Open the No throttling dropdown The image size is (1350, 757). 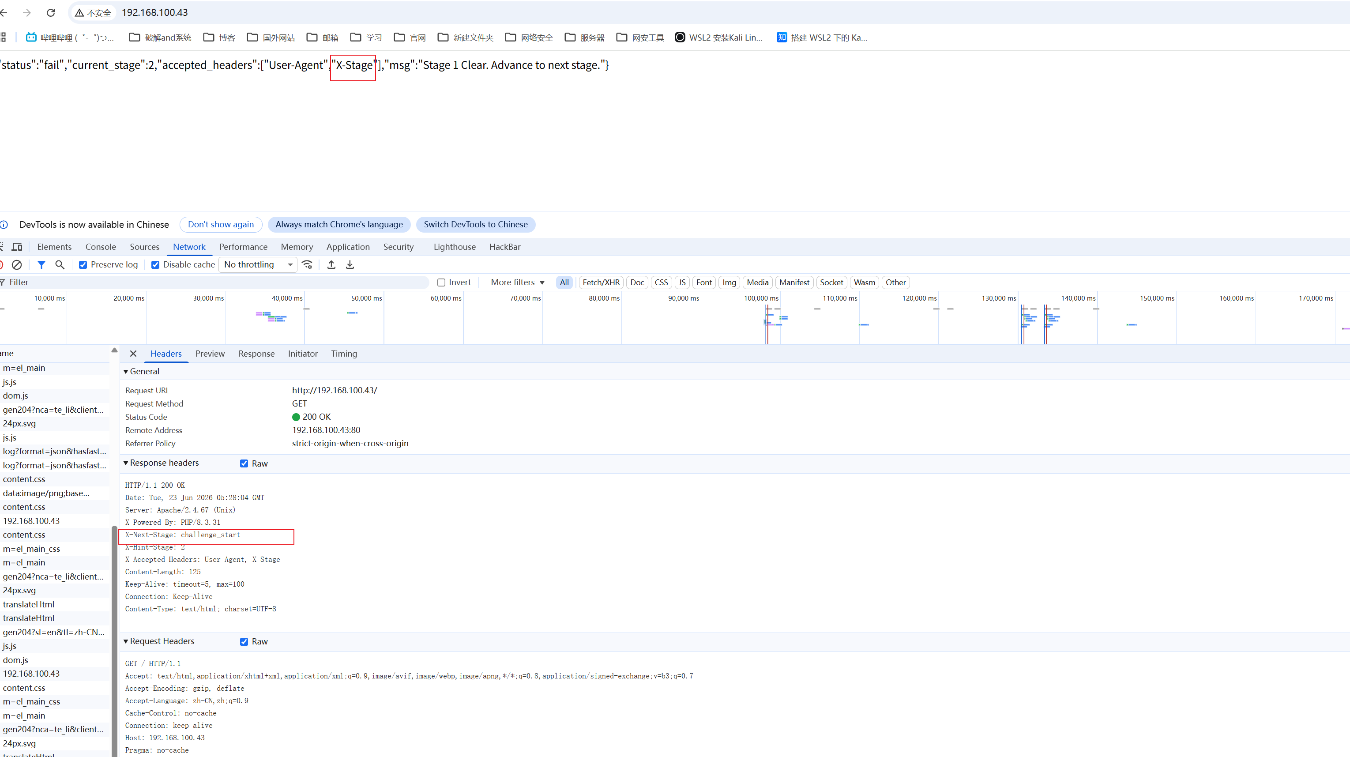pos(258,265)
